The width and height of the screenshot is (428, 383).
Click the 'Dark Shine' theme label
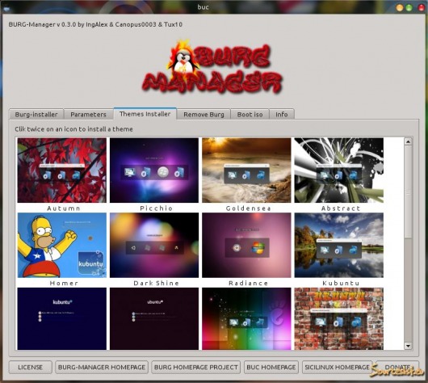[x=156, y=284]
